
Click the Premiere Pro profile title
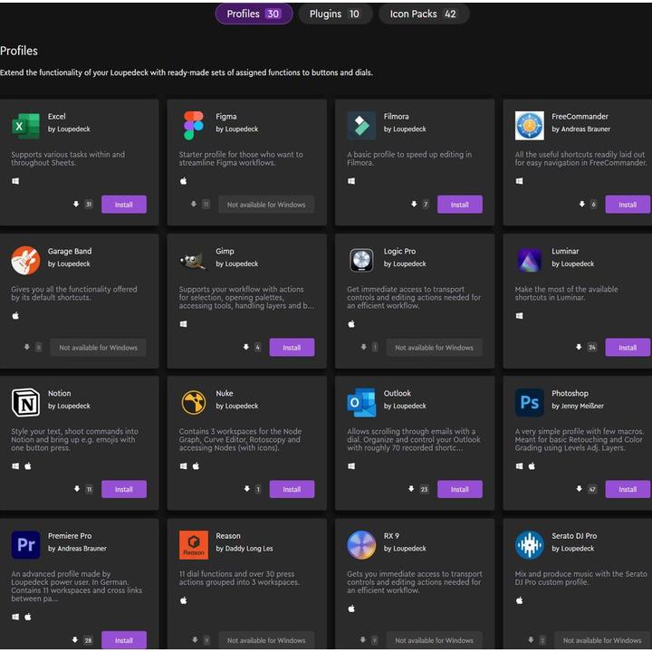tap(70, 536)
